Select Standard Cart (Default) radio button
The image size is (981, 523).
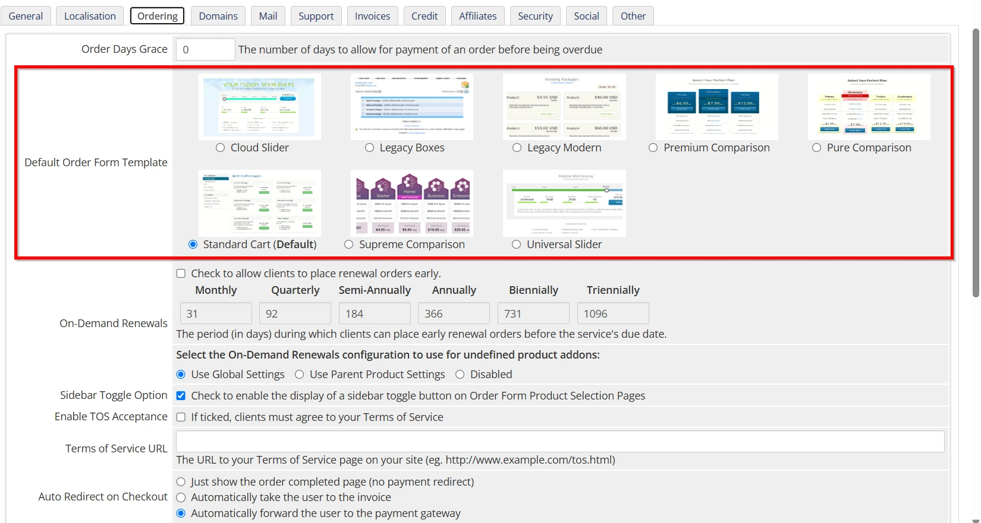click(193, 245)
